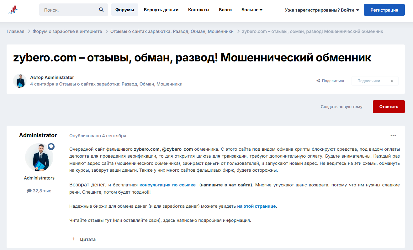The width and height of the screenshot is (413, 250).
Task: Go to Главная via breadcrumb
Action: (15, 31)
